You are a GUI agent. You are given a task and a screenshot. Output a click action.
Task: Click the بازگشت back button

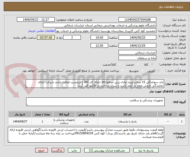pyautogui.click(x=58, y=150)
